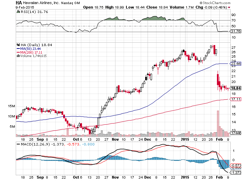Click the Open 18.75 value
The image size is (247, 182).
pyautogui.click(x=93, y=7)
